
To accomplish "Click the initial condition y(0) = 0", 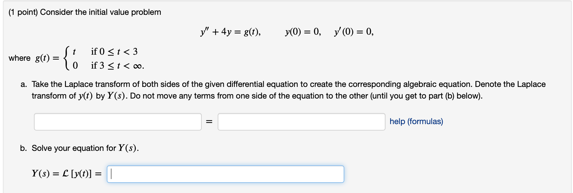I will 302,31.
